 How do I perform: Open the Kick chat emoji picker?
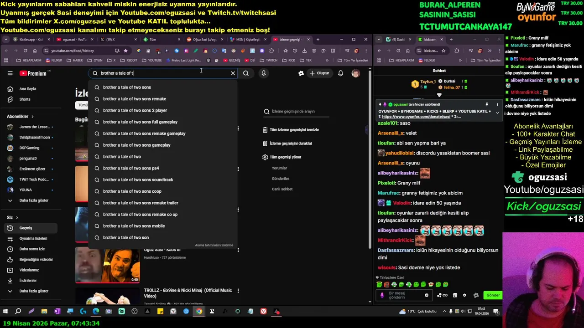(427, 295)
